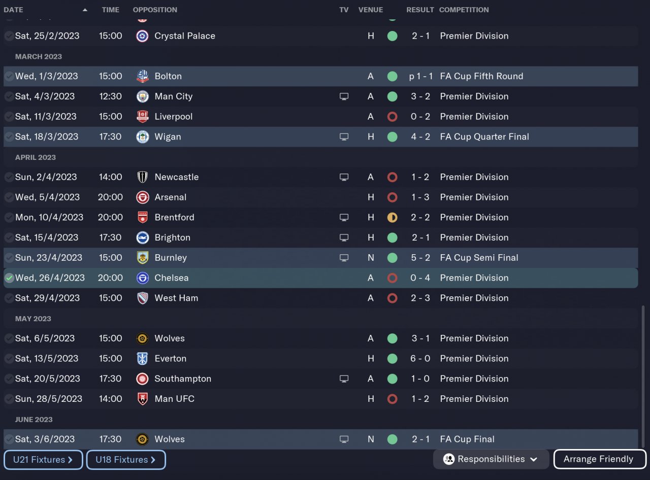Click the TV icon on Wigan fixture
Viewport: 650px width, 480px height.
click(344, 137)
